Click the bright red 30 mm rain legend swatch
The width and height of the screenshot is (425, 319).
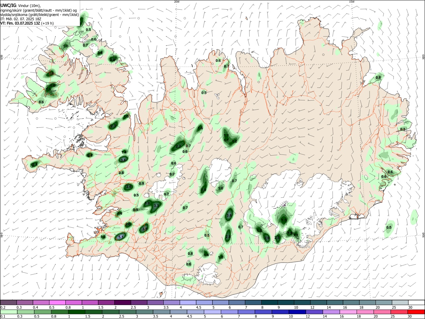click(x=416, y=312)
